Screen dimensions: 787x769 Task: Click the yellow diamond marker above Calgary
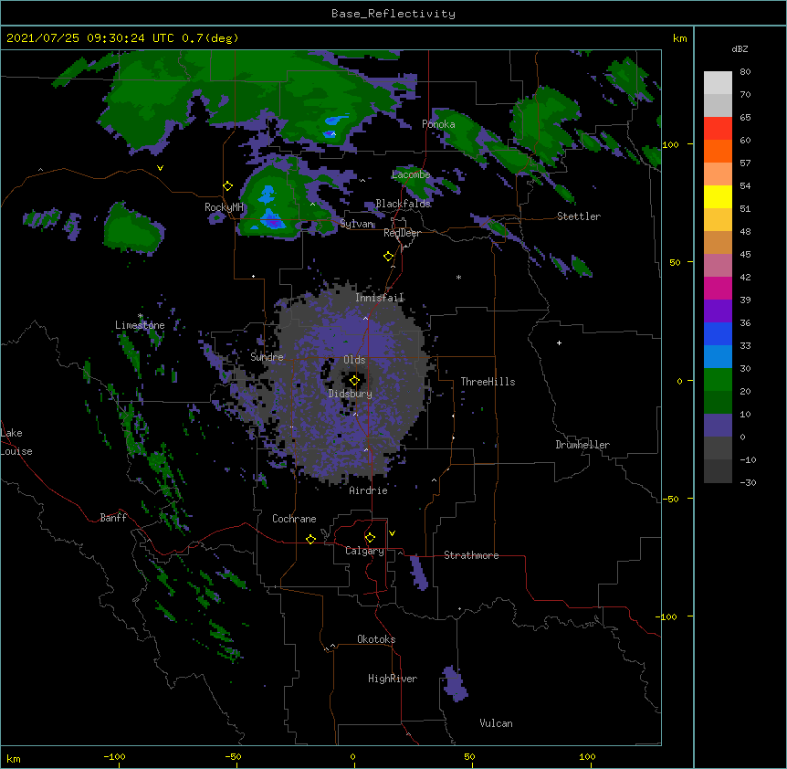(x=370, y=538)
